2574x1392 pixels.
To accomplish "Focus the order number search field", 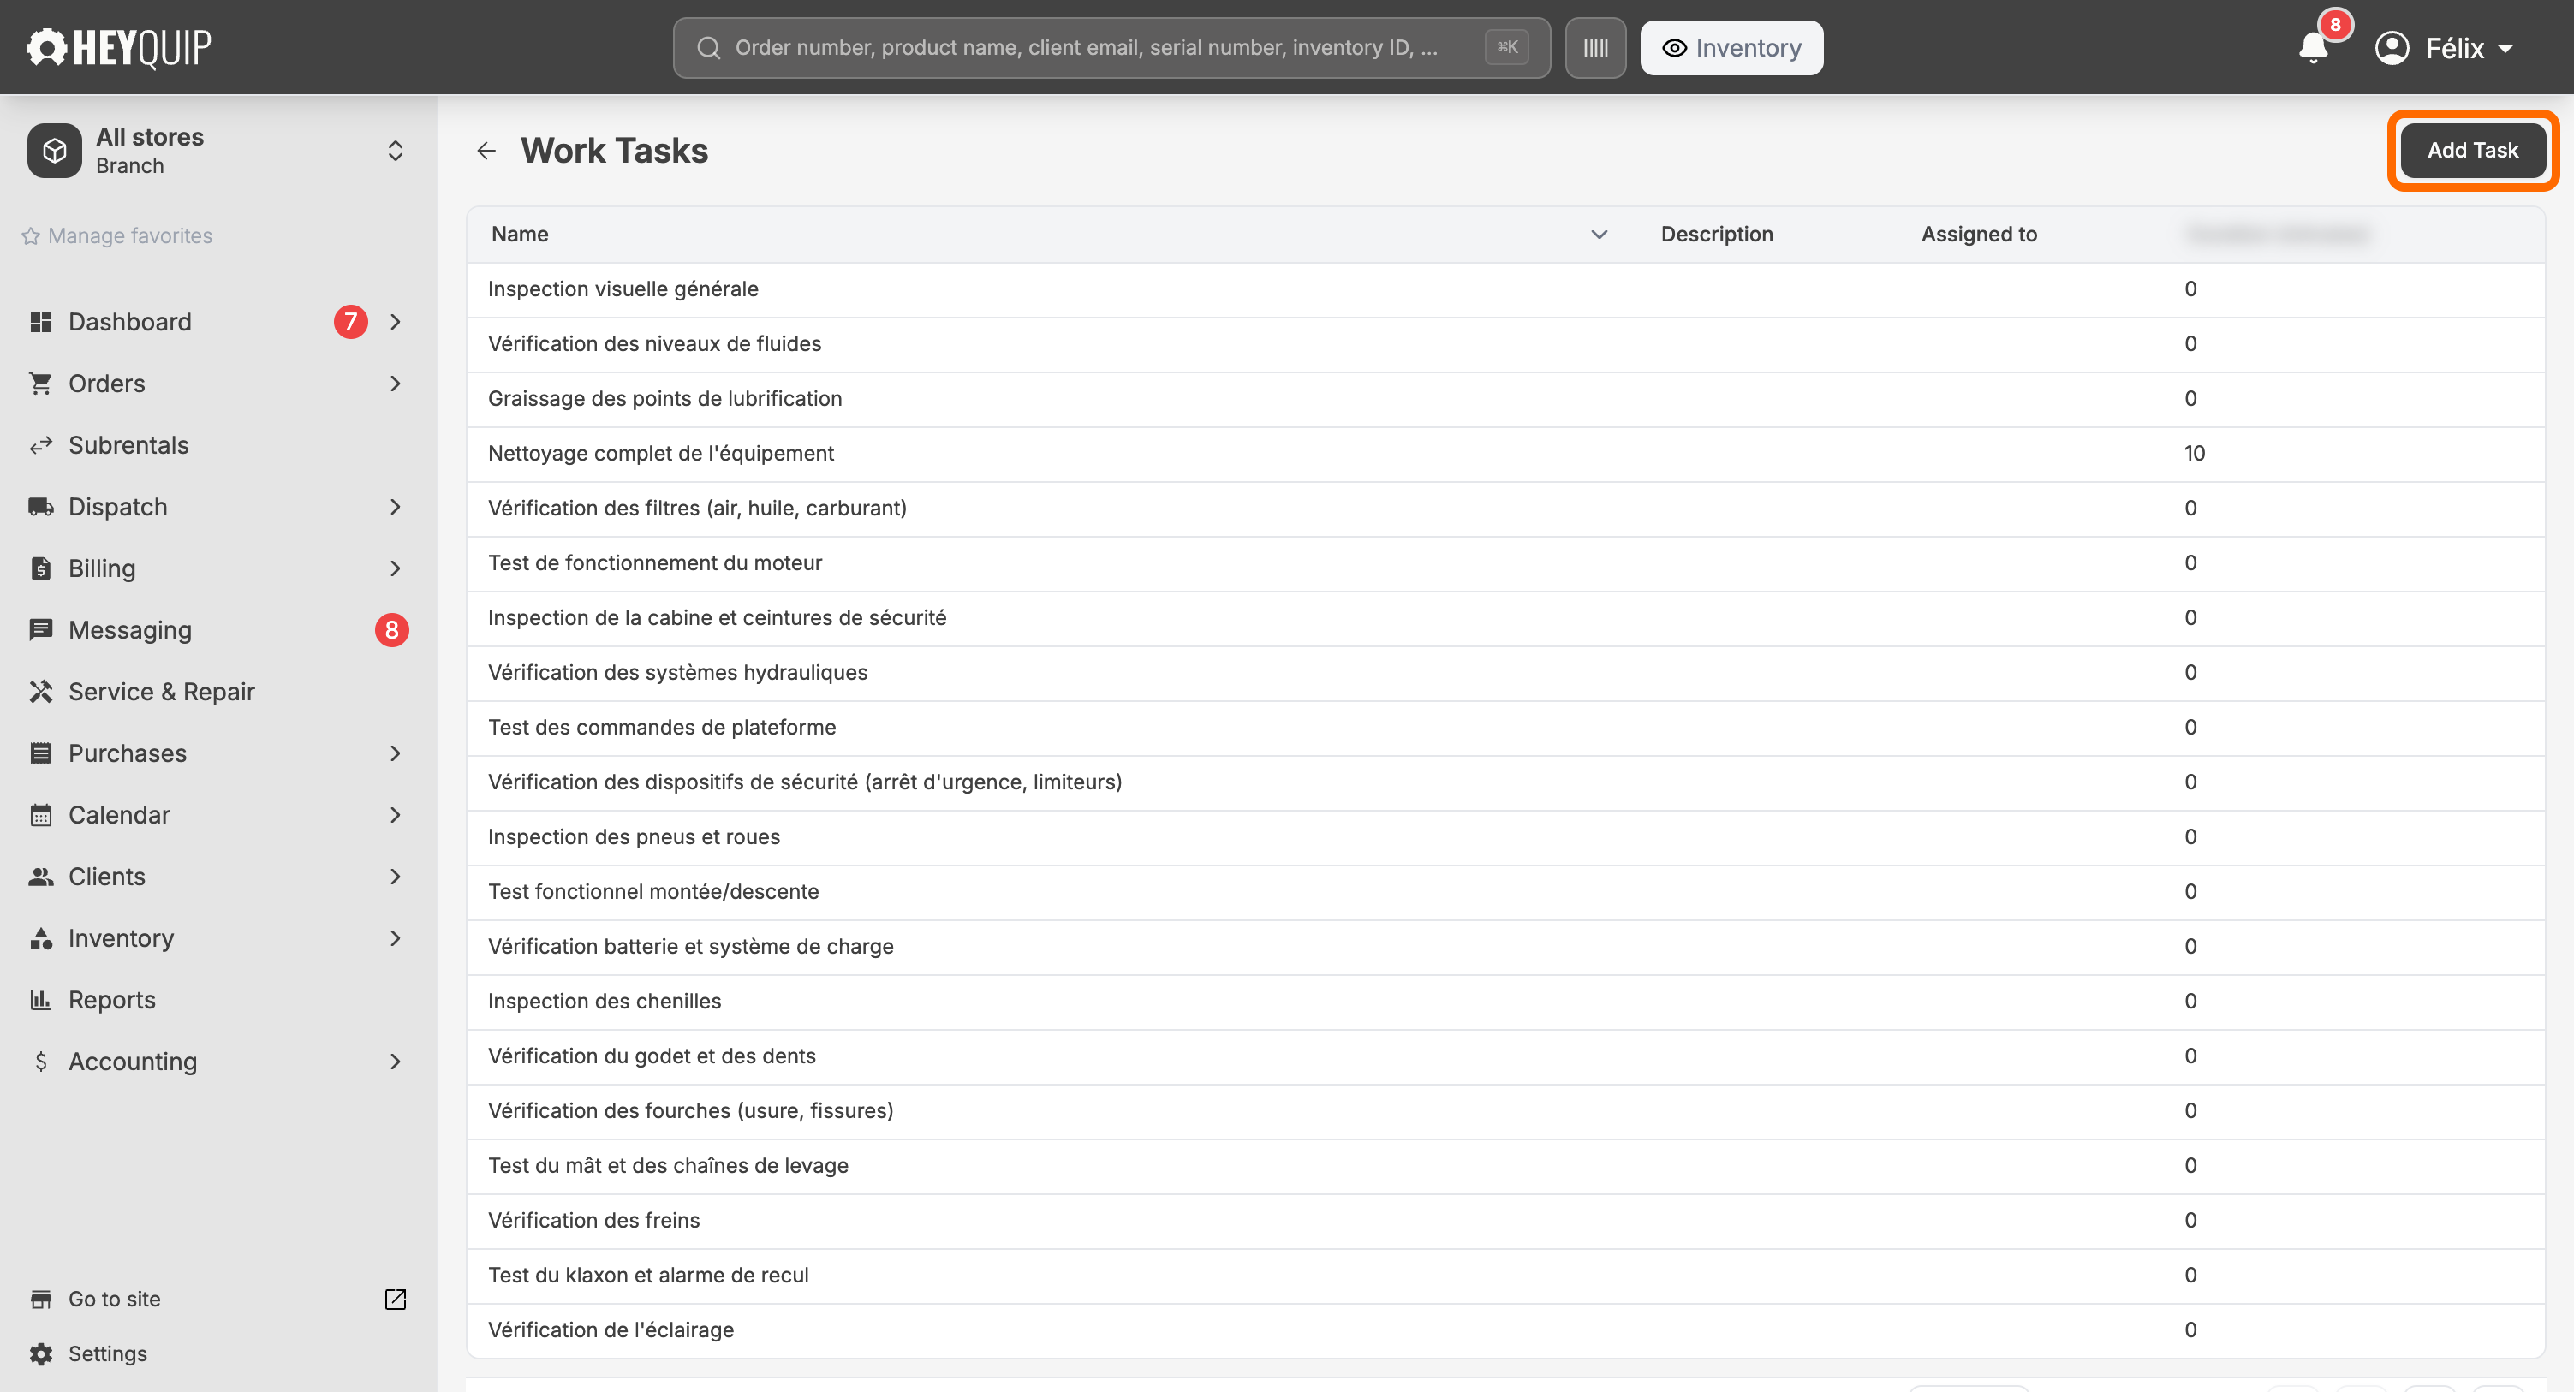I will pyautogui.click(x=1111, y=48).
